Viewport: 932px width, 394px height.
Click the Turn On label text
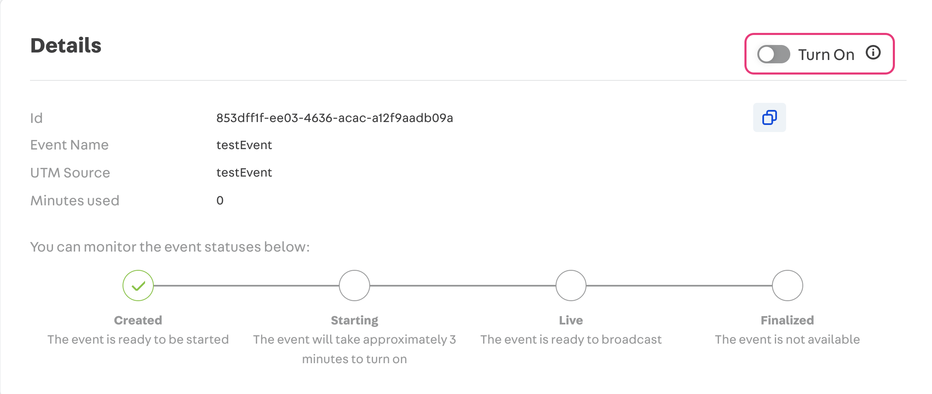pos(826,55)
